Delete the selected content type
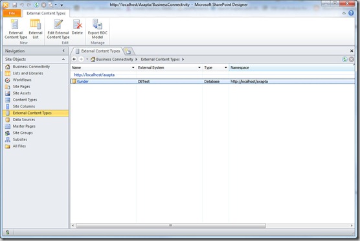Screen dimensions: 360x241 click(77, 27)
